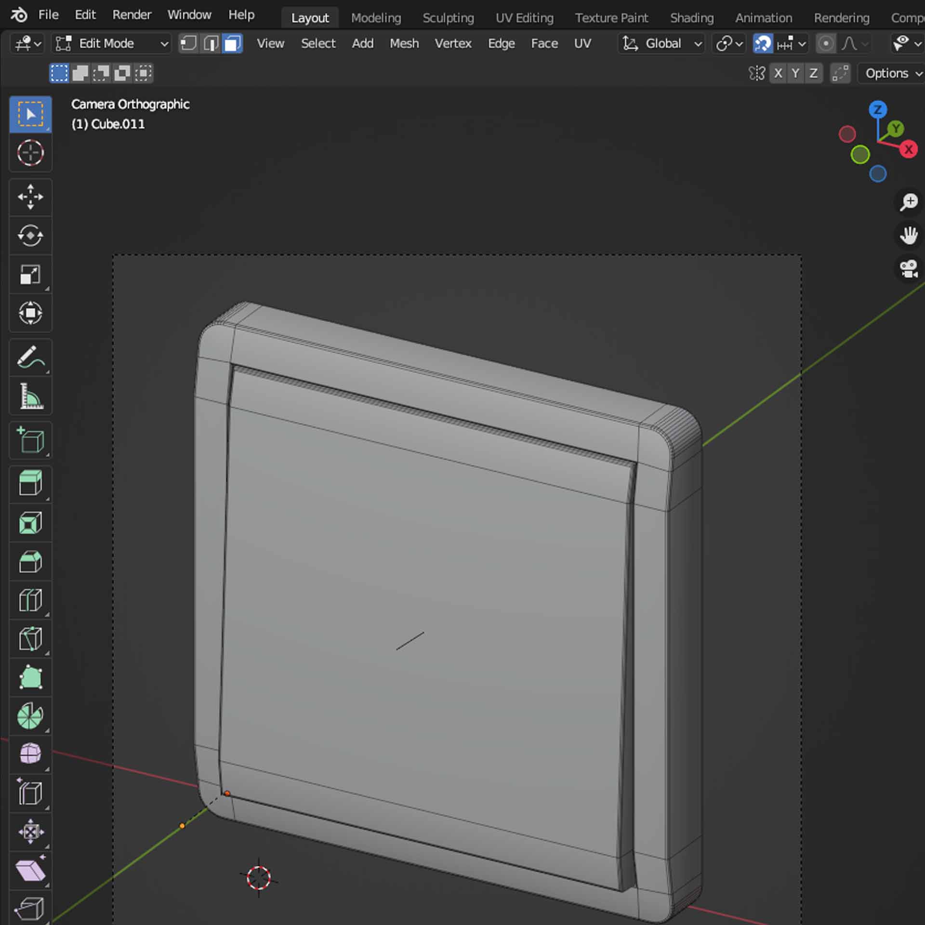Click the Toggle Camera View icon
925x925 pixels.
click(909, 269)
